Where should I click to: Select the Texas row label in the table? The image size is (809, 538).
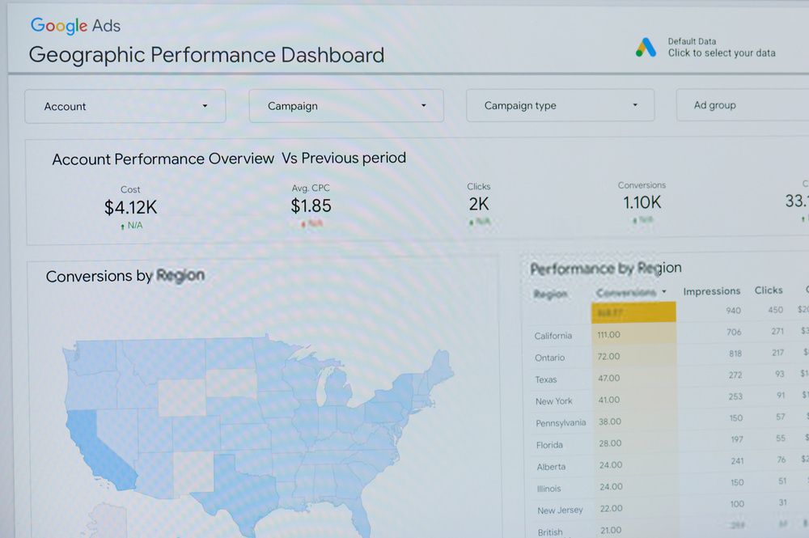tap(546, 379)
